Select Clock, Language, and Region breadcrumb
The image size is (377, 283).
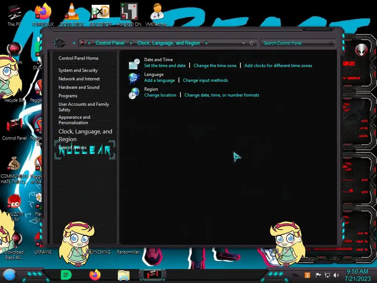pyautogui.click(x=168, y=43)
